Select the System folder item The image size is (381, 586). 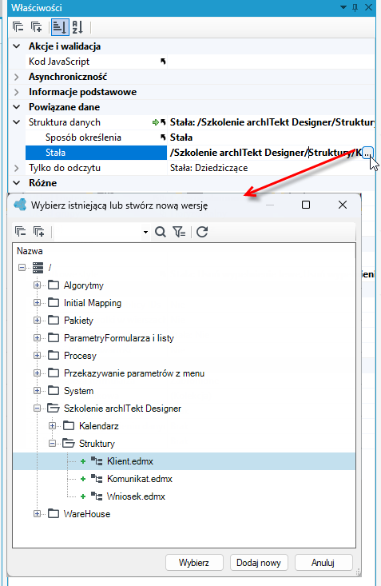[x=78, y=391]
